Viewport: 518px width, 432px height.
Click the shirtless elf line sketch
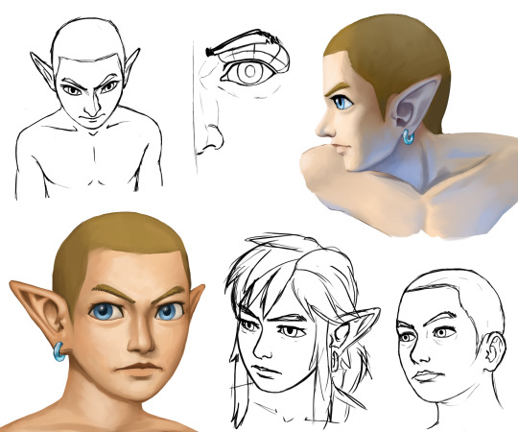89,108
